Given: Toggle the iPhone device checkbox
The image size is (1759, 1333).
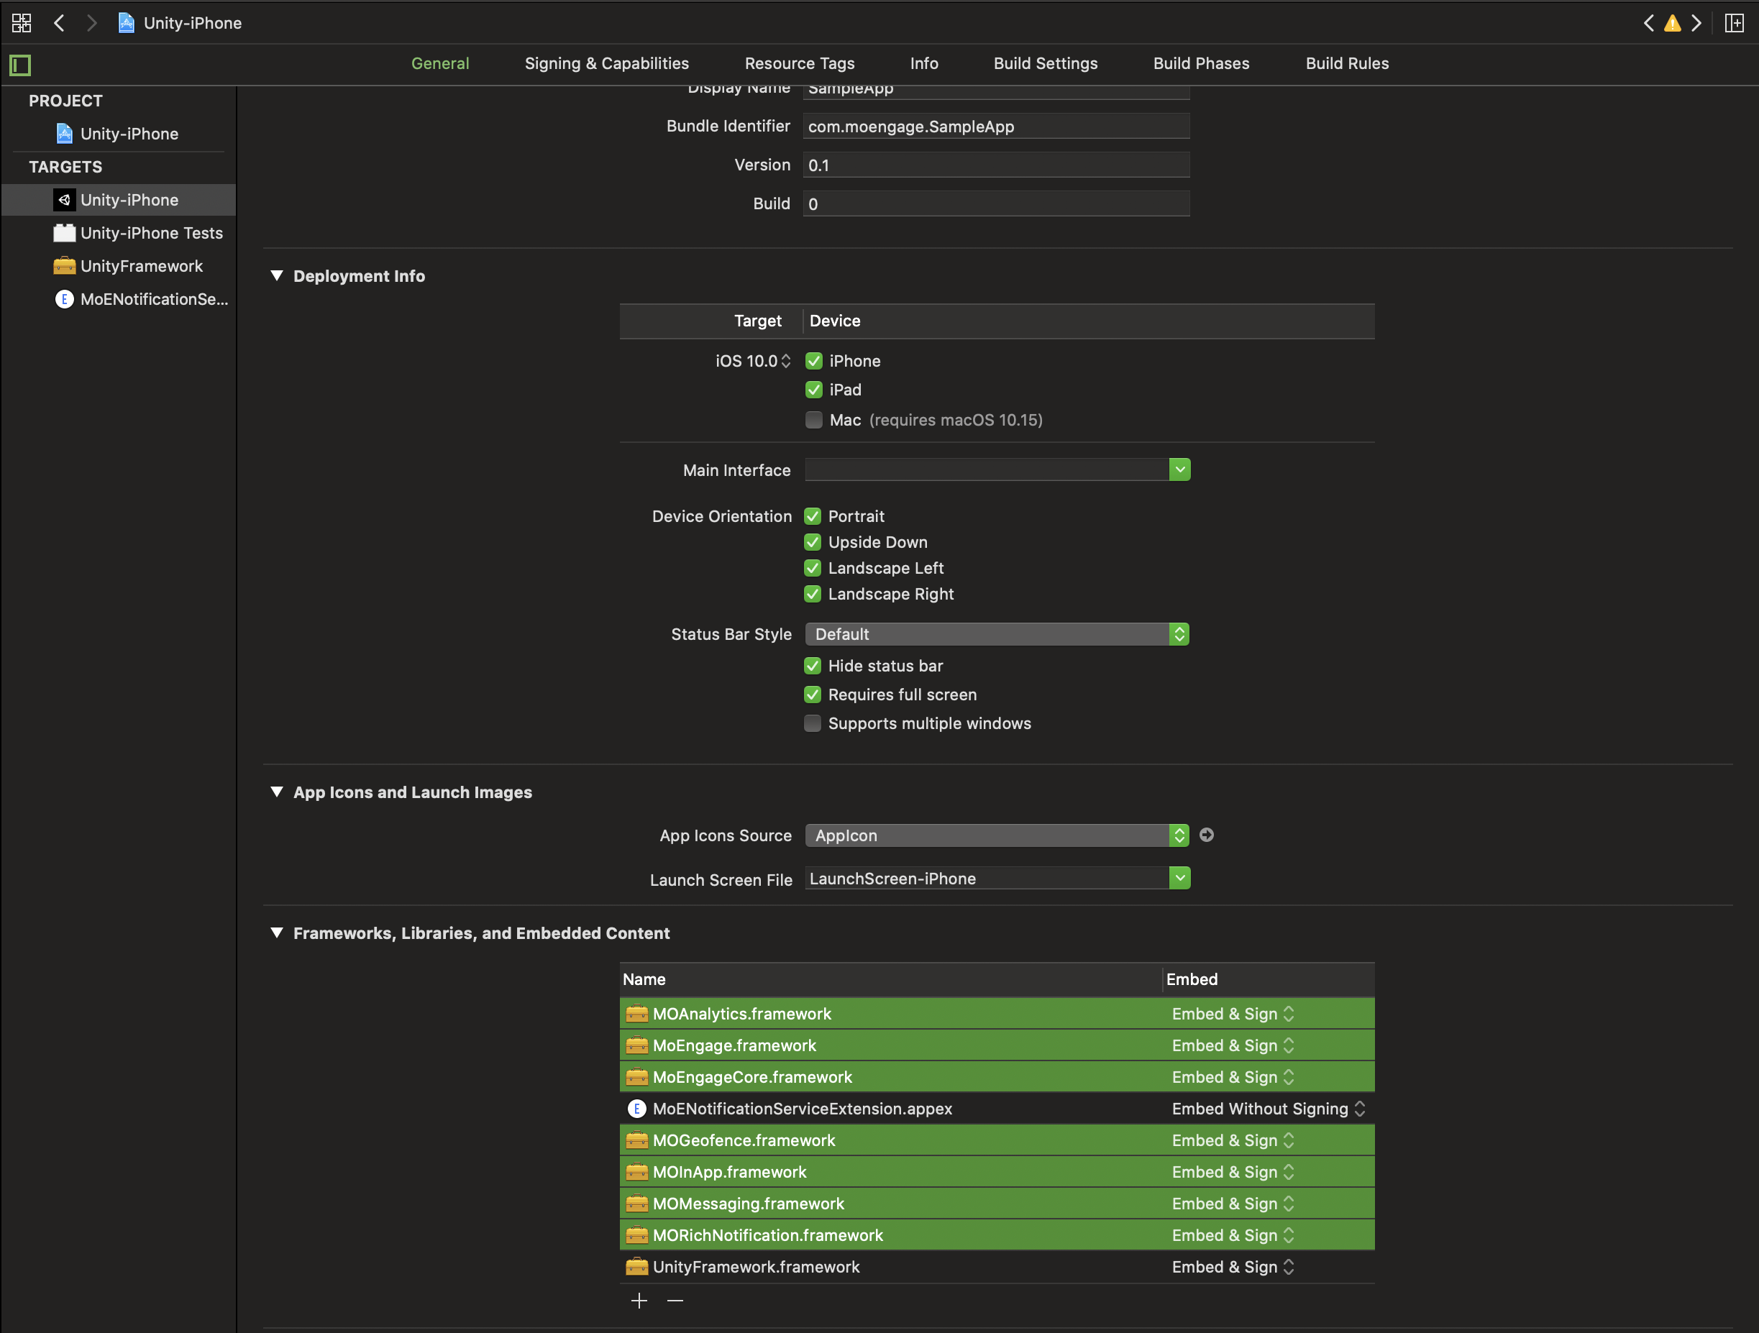Looking at the screenshot, I should point(813,361).
